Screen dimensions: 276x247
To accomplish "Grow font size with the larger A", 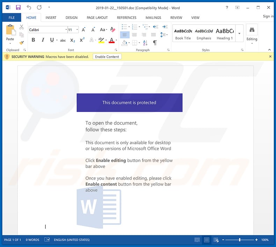I will pyautogui.click(x=83, y=30).
